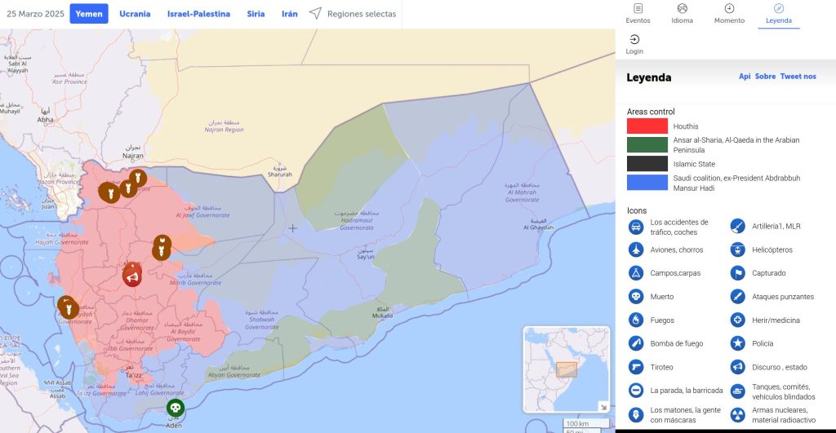Screen dimensions: 836x433
Task: Click the green Ansar al-Sharia swatch
Action: (647, 145)
